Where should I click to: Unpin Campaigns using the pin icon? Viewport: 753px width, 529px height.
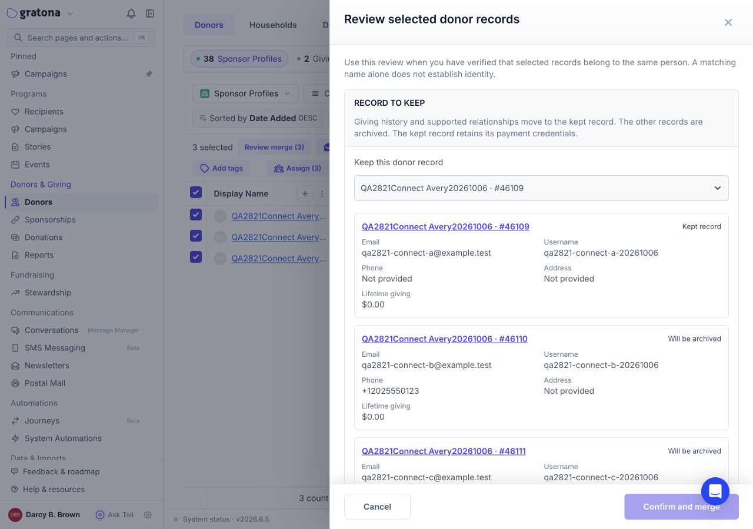149,74
